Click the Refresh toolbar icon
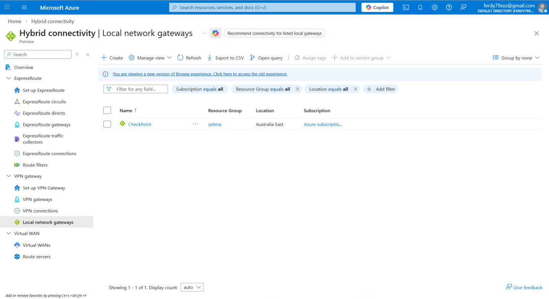The height and width of the screenshot is (299, 549). [x=181, y=58]
